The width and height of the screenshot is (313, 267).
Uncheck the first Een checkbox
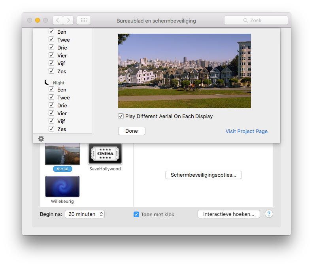click(51, 31)
